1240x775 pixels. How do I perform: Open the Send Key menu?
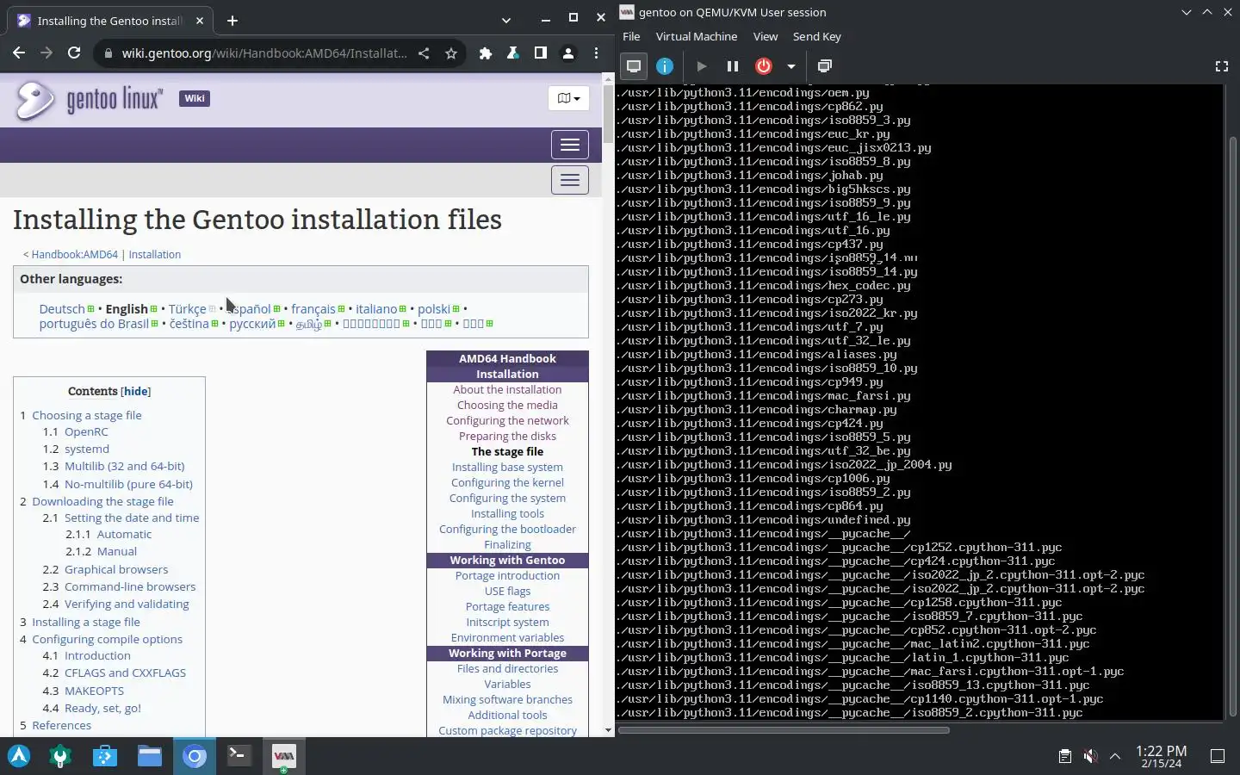[816, 36]
